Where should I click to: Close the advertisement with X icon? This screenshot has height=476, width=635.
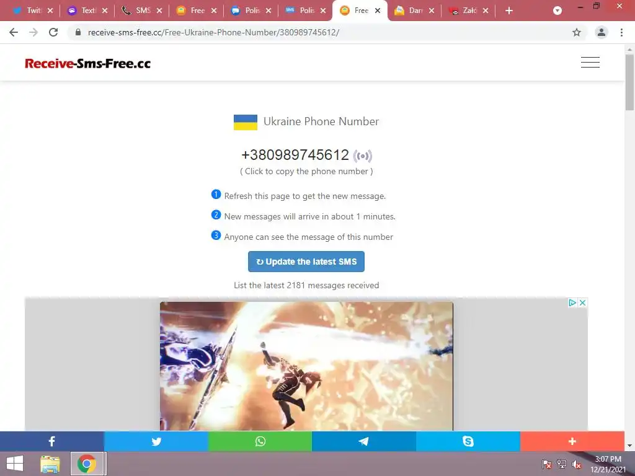583,302
